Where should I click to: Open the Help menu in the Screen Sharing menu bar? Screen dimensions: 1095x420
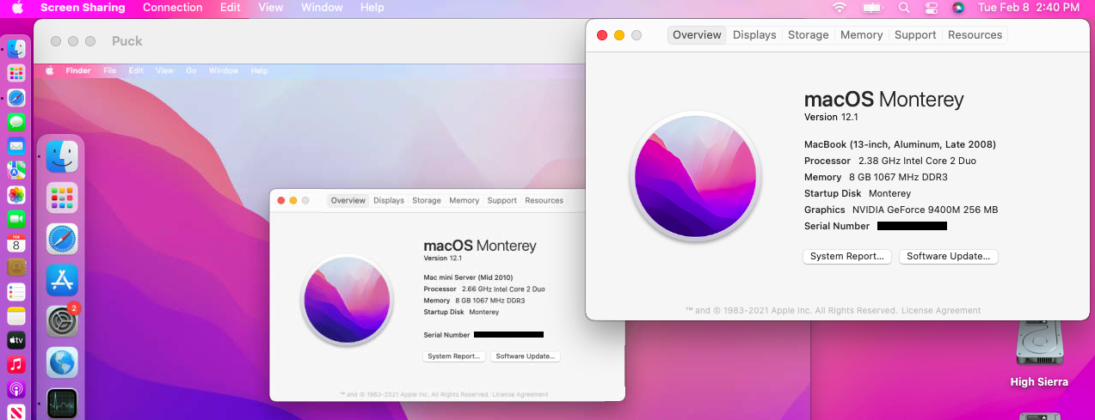pos(372,8)
